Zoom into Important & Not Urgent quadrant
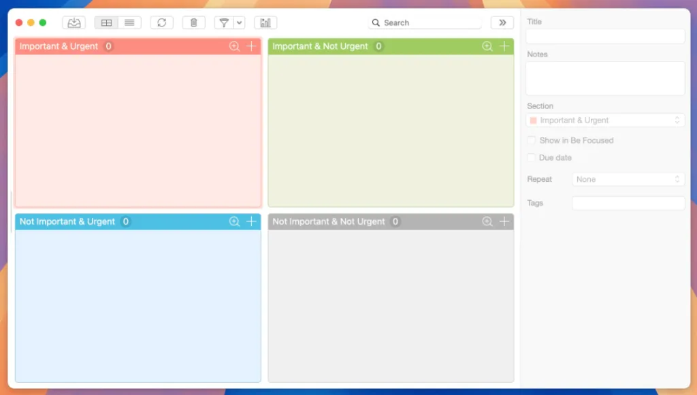 point(487,46)
